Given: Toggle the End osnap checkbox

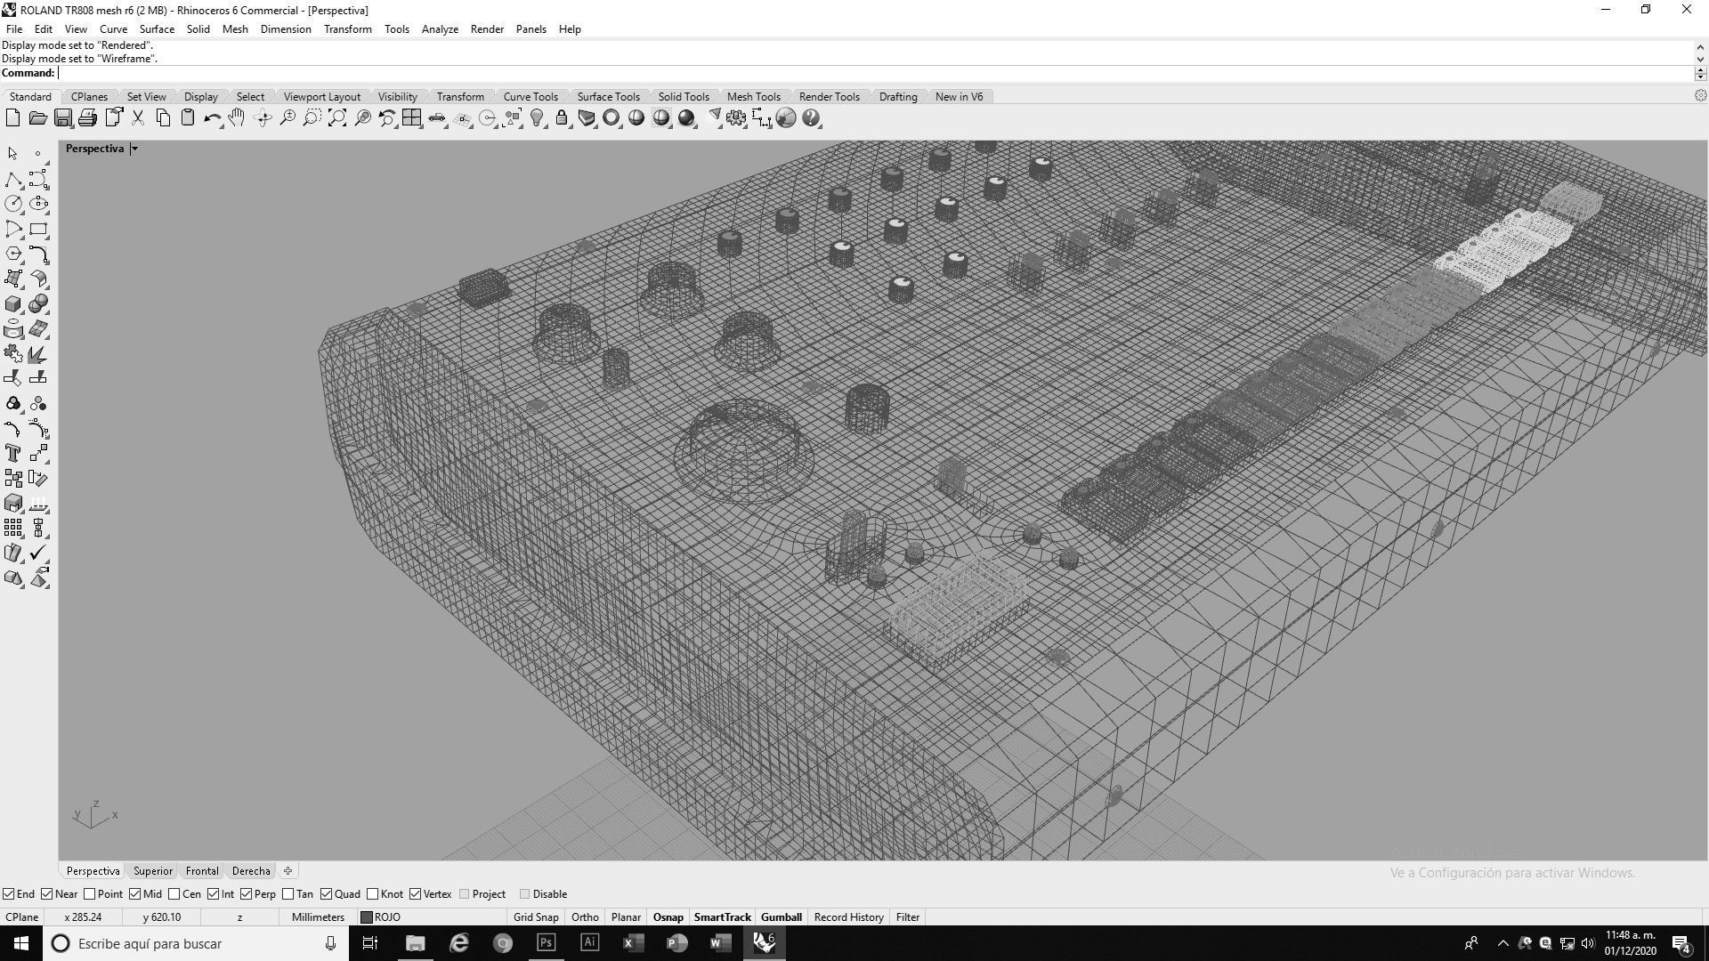Looking at the screenshot, I should (8, 894).
